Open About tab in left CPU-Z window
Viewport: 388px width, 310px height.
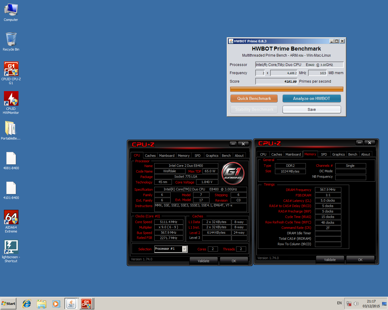click(x=239, y=156)
